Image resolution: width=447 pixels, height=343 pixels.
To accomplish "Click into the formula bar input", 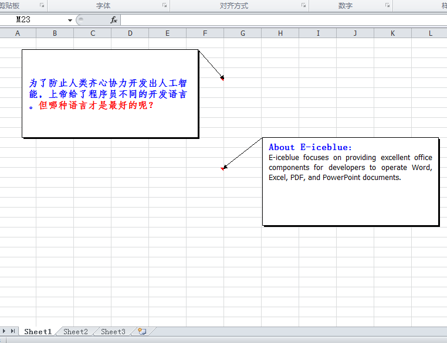I will [284, 20].
